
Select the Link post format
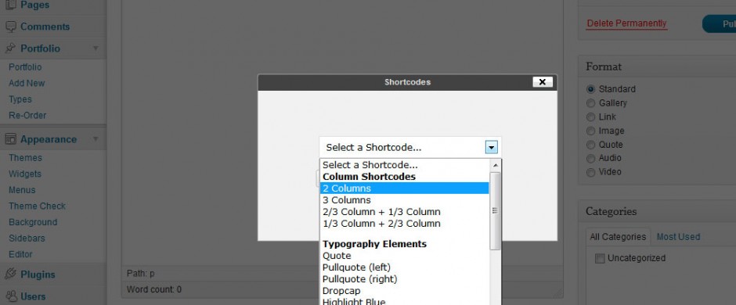coord(590,117)
